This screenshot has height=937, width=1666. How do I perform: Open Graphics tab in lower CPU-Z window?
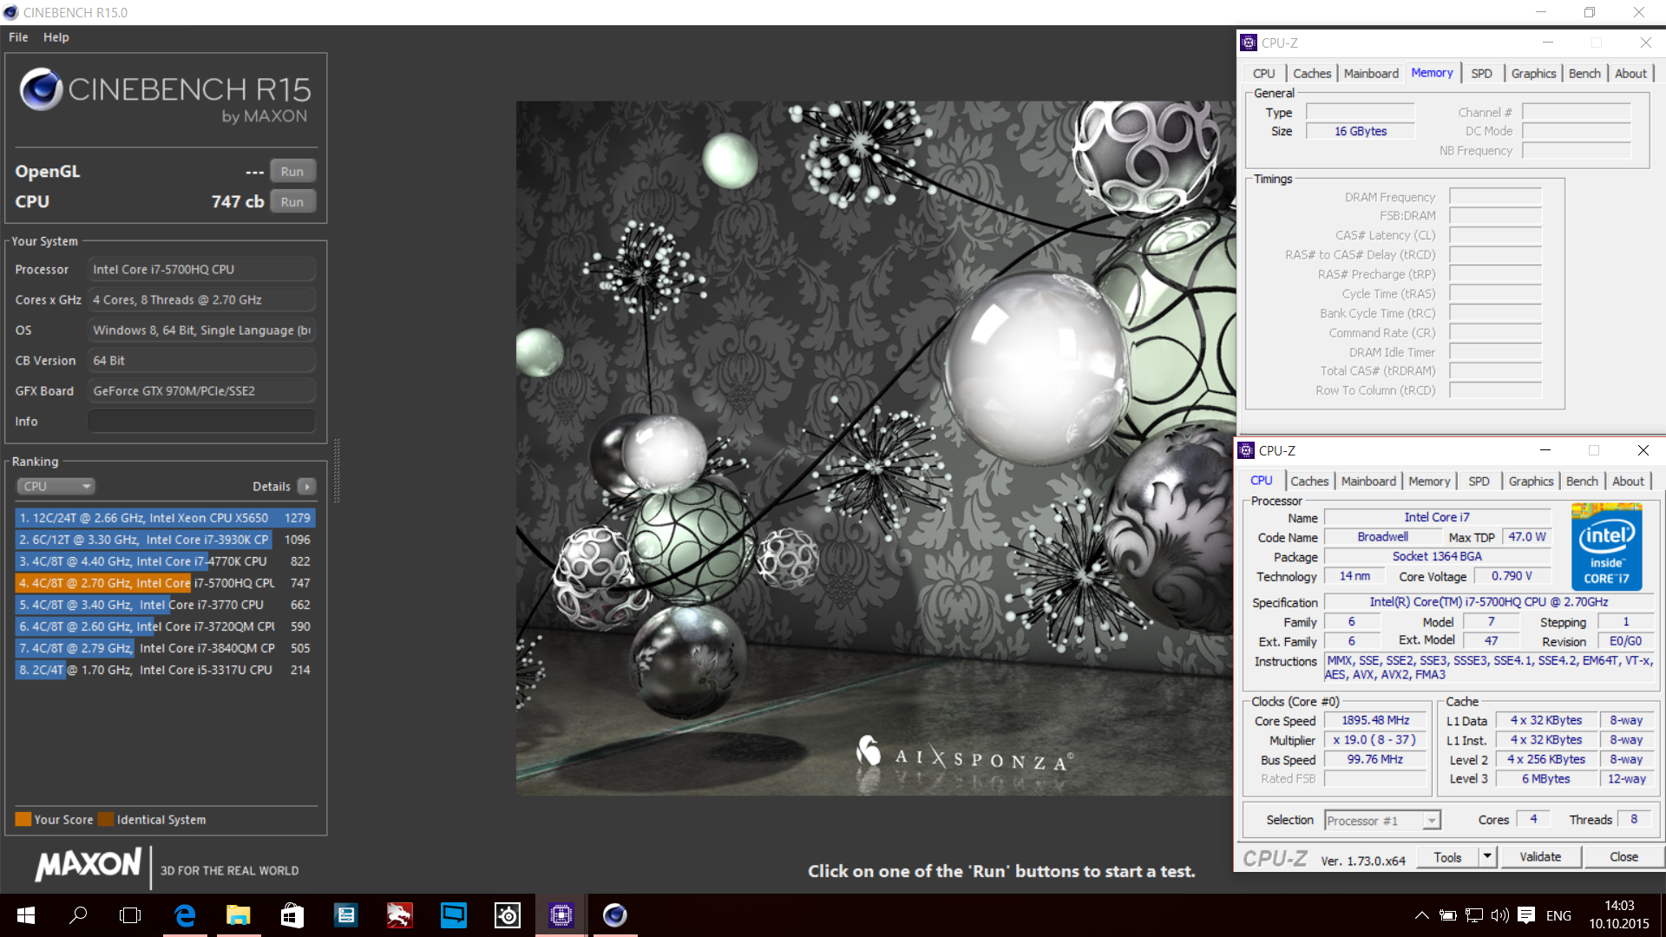[1531, 482]
